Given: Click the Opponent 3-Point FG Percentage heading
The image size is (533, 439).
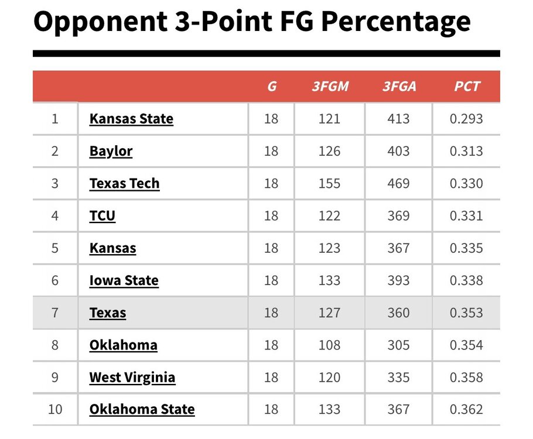Looking at the screenshot, I should (x=252, y=22).
